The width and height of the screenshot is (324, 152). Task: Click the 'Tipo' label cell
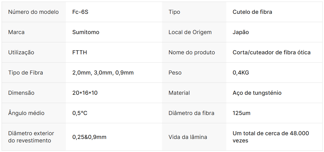174,12
